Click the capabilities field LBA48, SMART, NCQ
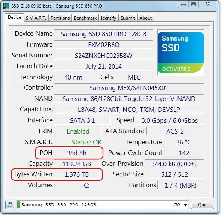Screen dimensions: 221x215 pyautogui.click(x=129, y=110)
